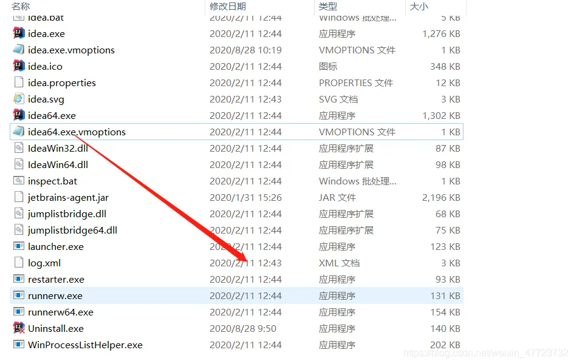Screen dimensions: 574x364
Task: Click the 2020/8/28 9:50 date of Uninstall.exe
Action: [x=243, y=329]
